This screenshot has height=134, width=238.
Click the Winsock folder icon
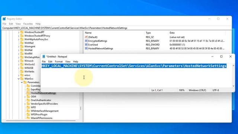pos(22,61)
